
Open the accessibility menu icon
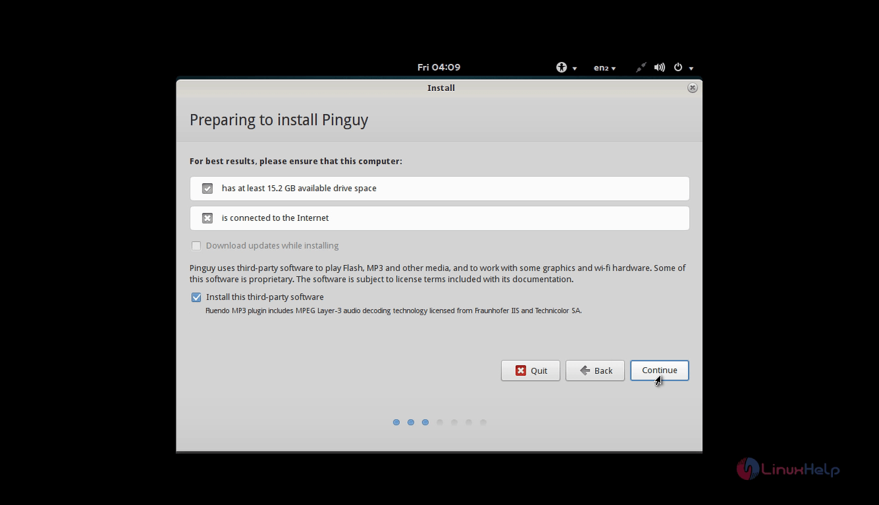pos(561,67)
